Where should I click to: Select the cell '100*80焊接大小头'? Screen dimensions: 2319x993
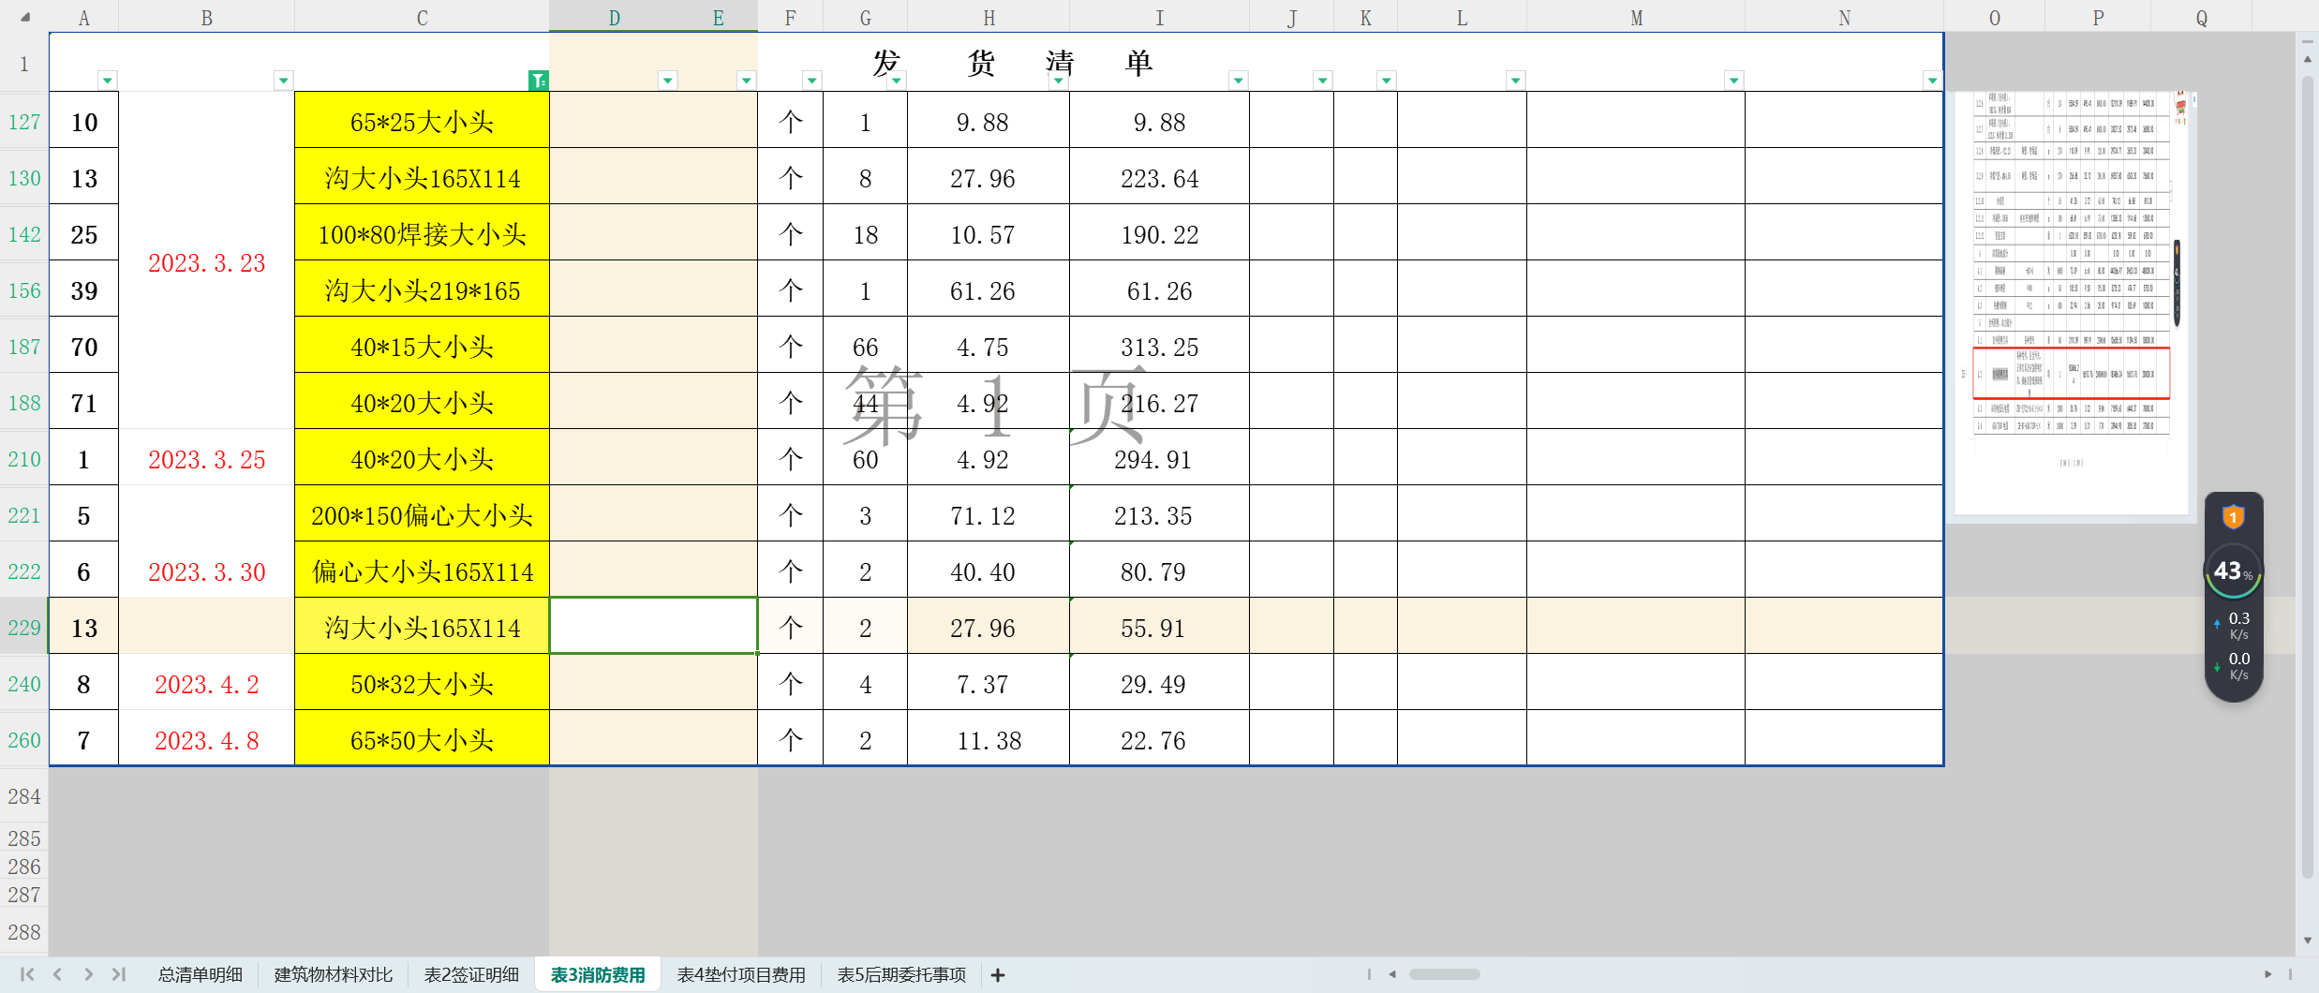(423, 234)
